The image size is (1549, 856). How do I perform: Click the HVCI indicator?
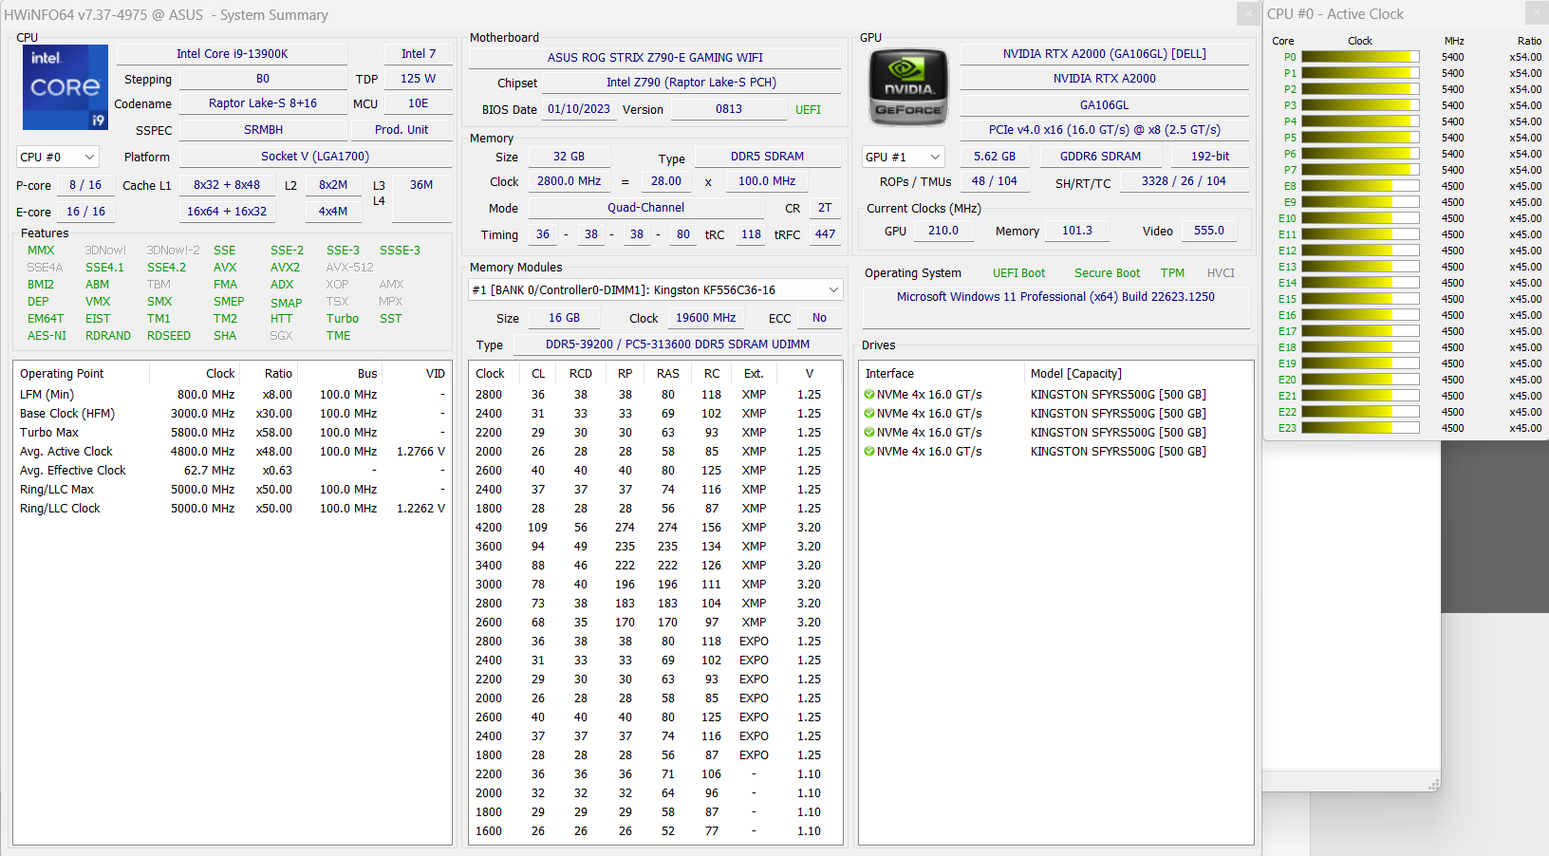tap(1221, 273)
